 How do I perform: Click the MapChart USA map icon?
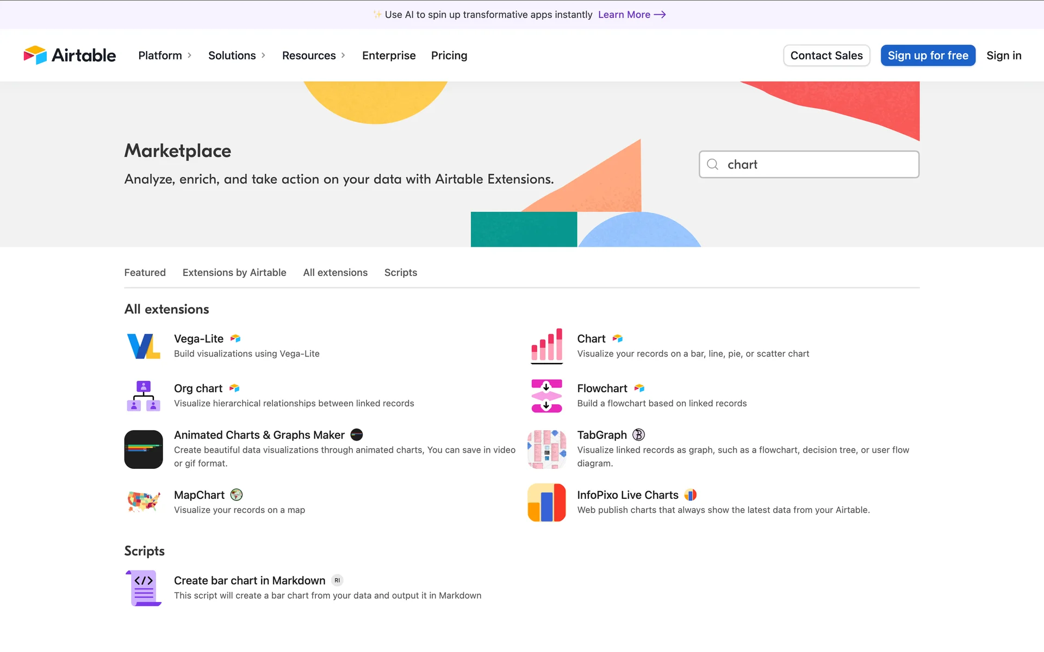click(x=144, y=502)
